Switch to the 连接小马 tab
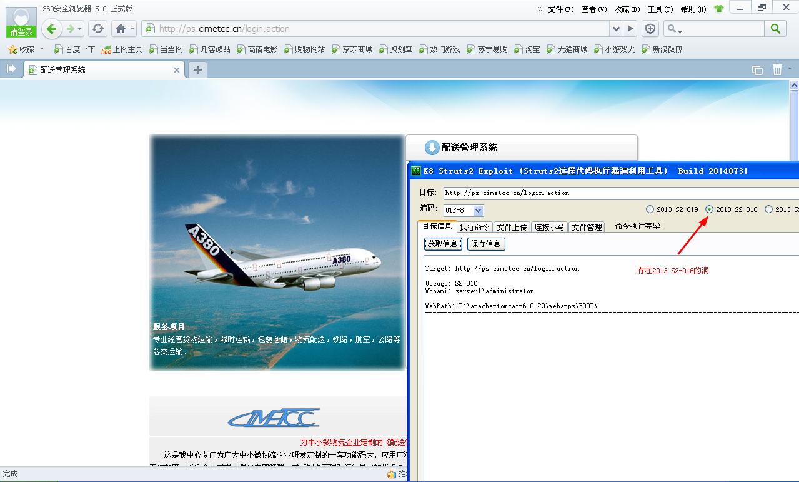The height and width of the screenshot is (482, 799). [x=550, y=227]
